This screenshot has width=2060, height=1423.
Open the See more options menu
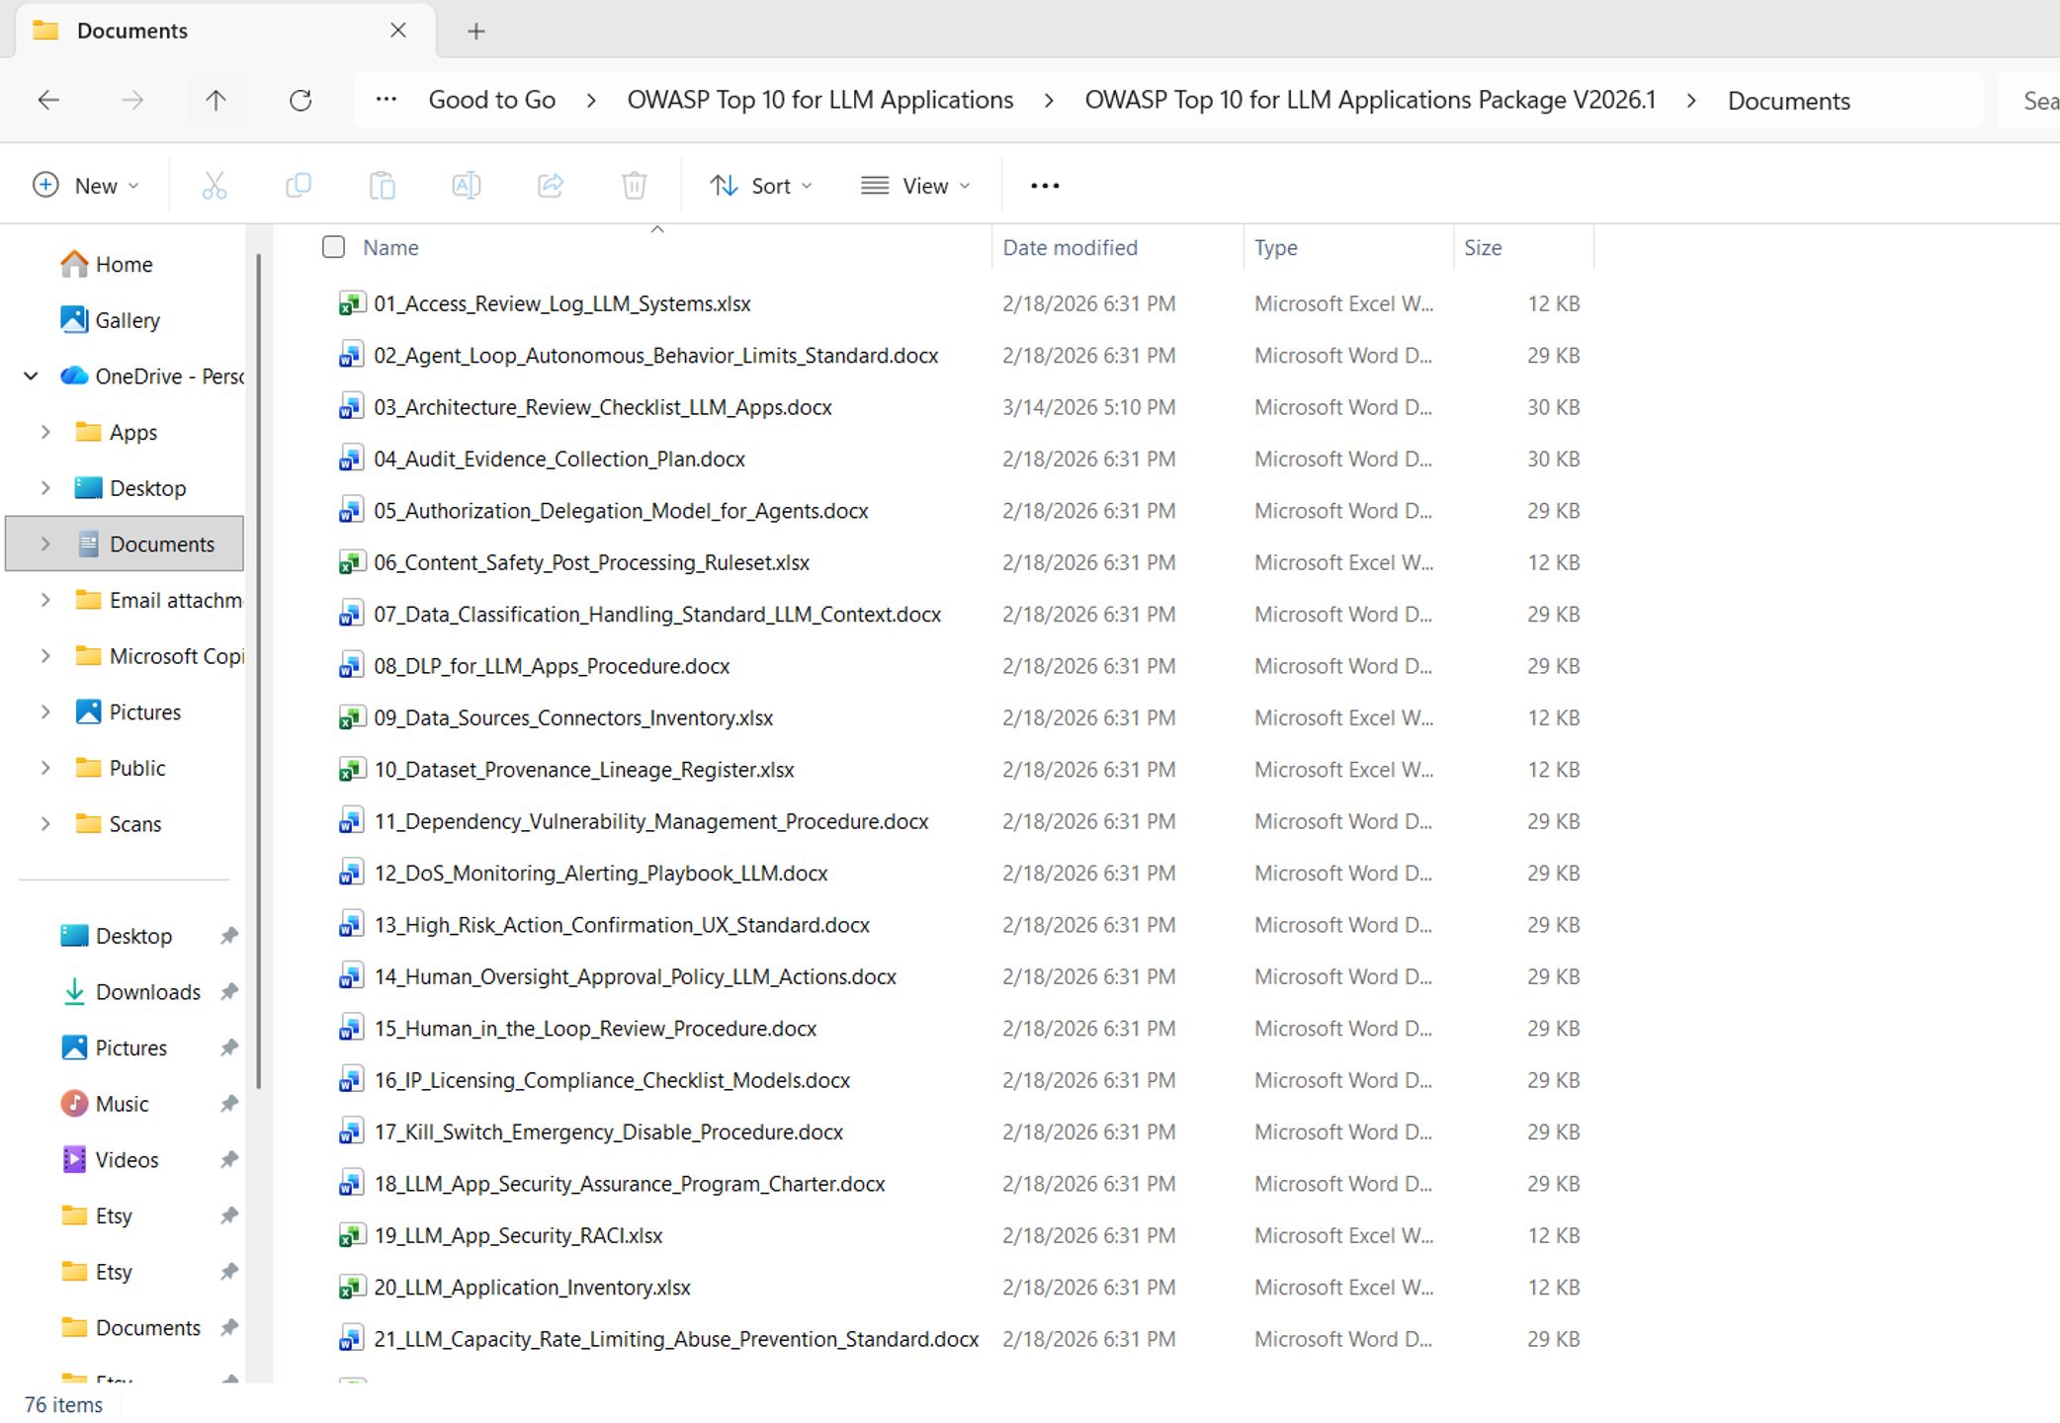pyautogui.click(x=1045, y=186)
